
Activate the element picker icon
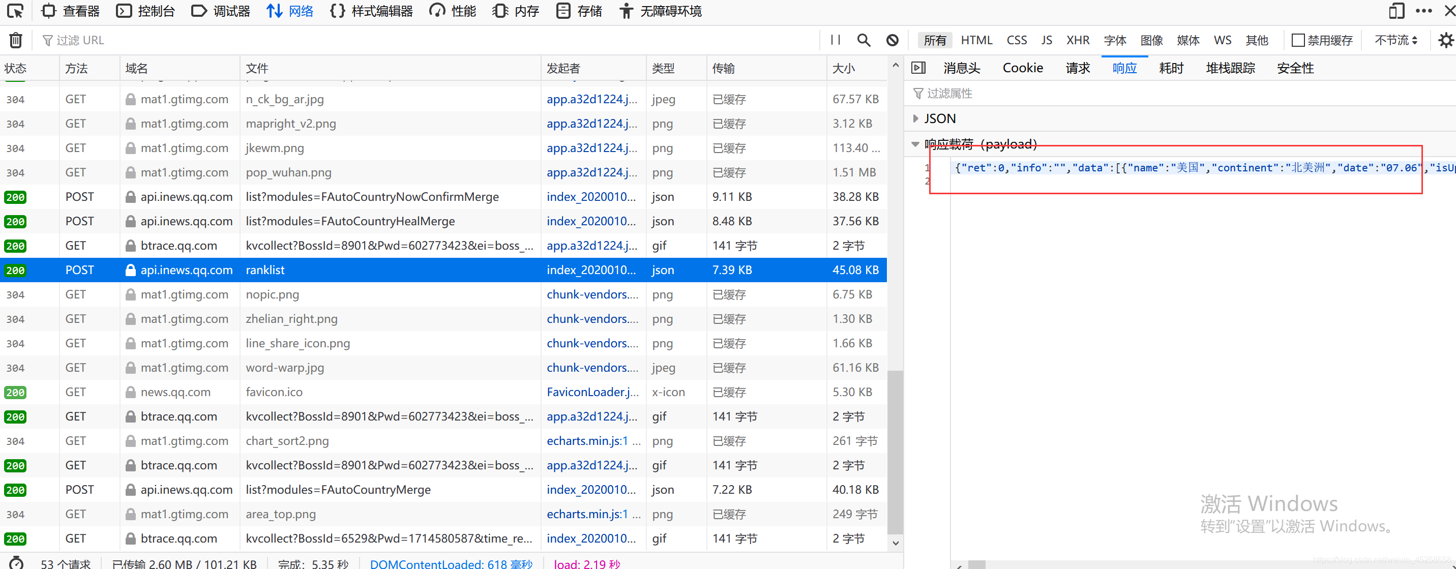15,11
